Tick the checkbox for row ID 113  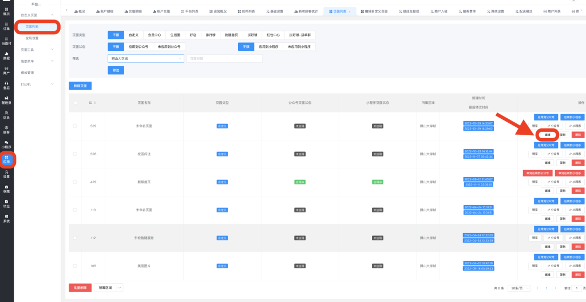[76, 210]
